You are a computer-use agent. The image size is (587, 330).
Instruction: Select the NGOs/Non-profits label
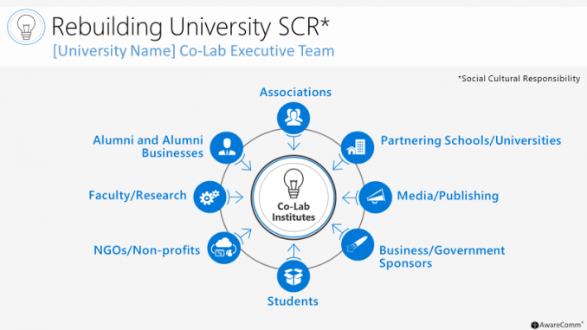(x=147, y=249)
